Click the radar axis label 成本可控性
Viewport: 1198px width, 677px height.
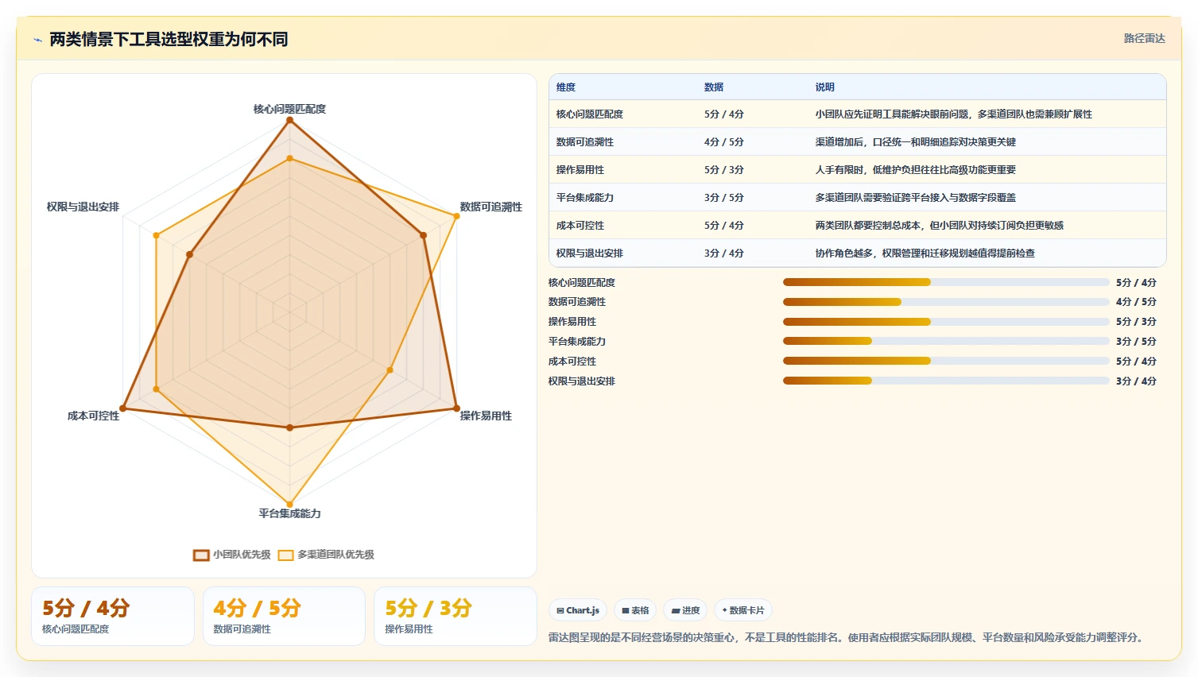[93, 416]
